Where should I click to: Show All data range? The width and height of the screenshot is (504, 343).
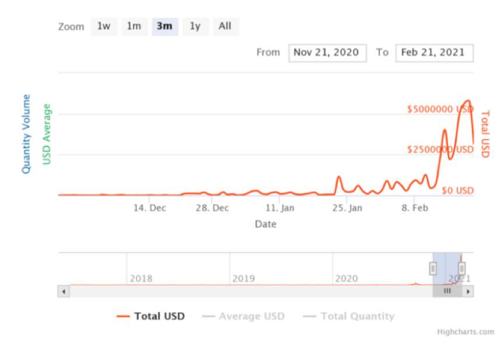[225, 26]
